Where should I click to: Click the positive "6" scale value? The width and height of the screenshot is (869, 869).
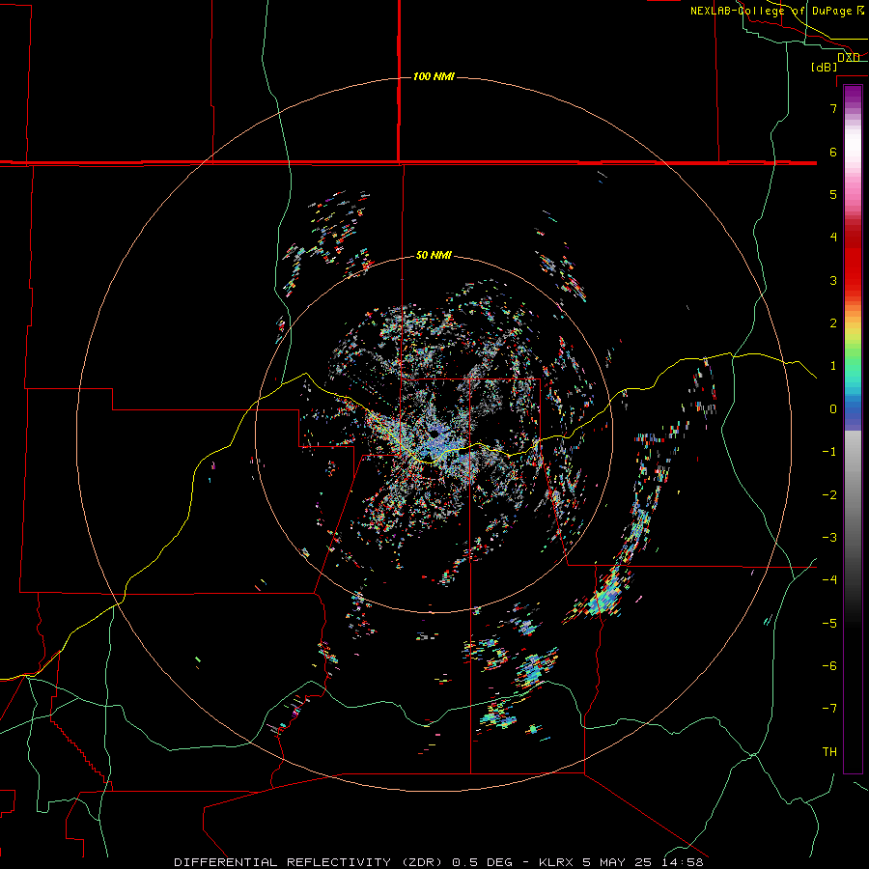coord(833,152)
